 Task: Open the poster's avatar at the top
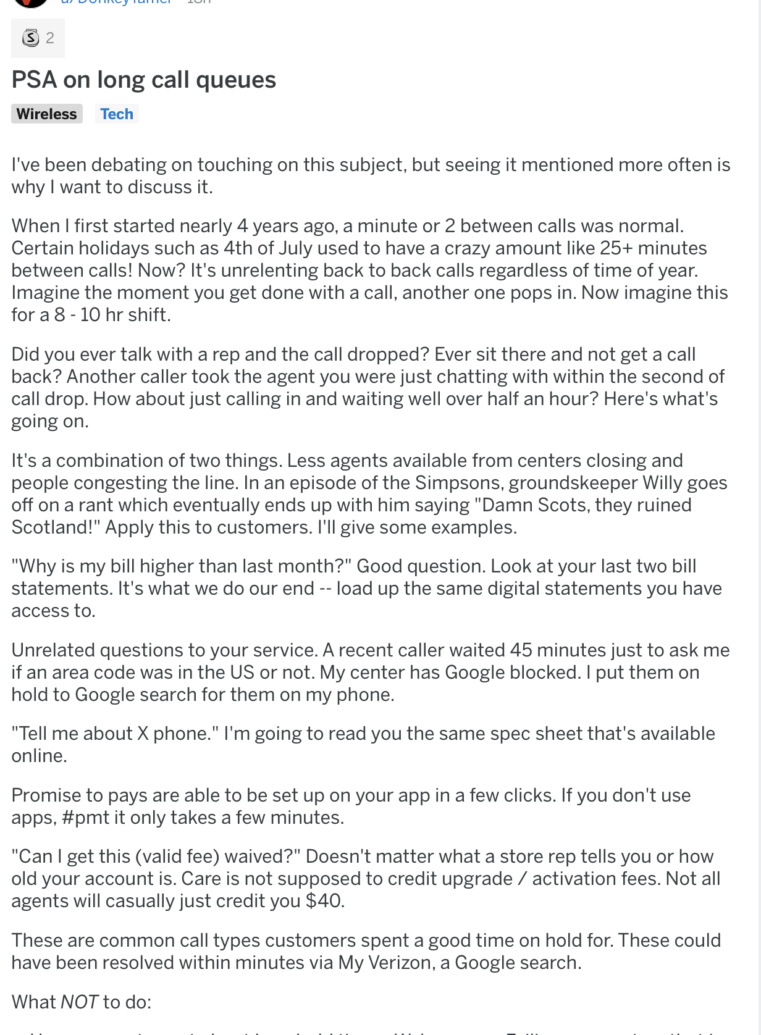point(30,2)
